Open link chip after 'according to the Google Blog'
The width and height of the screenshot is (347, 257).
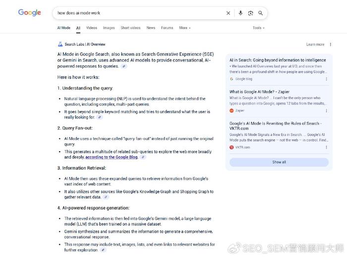pos(143,157)
